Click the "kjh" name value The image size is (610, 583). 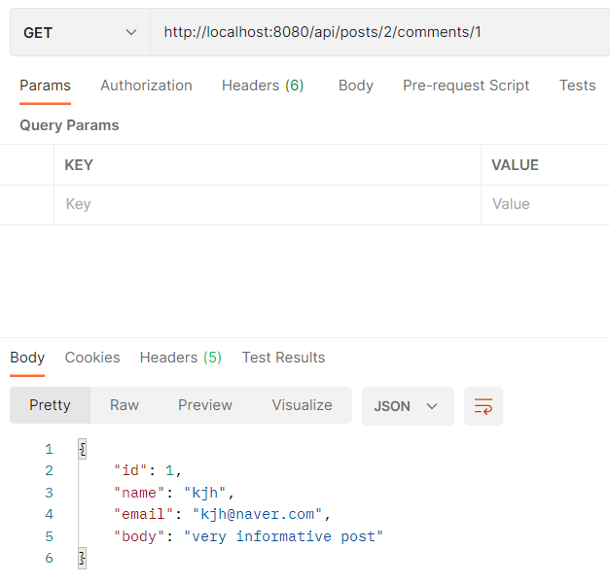205,493
